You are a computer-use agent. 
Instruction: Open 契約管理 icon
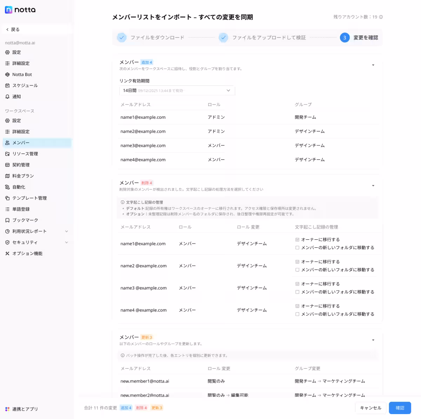(7, 165)
